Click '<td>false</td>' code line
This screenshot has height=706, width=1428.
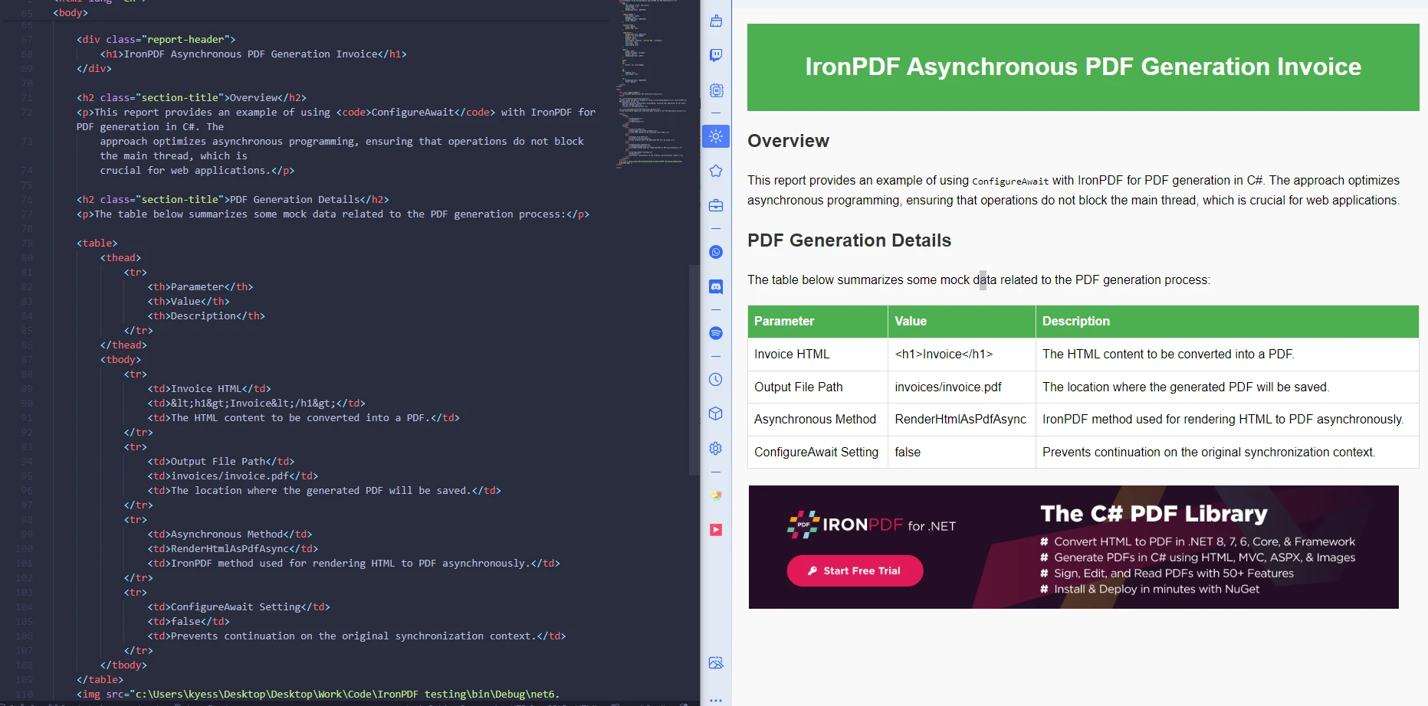[189, 622]
